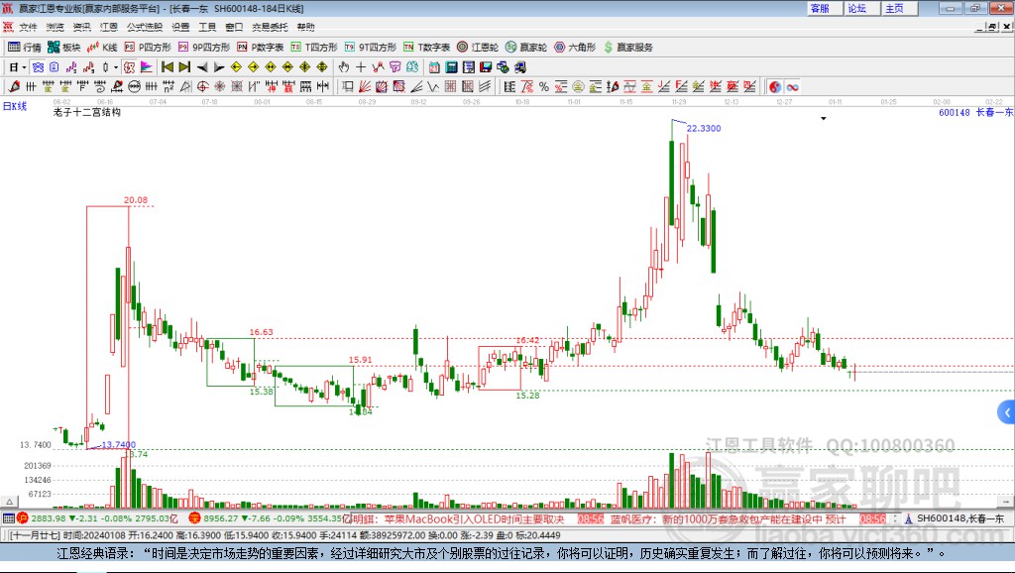The height and width of the screenshot is (573, 1015).
Task: Select the crosshair plus tool
Action: 361,66
